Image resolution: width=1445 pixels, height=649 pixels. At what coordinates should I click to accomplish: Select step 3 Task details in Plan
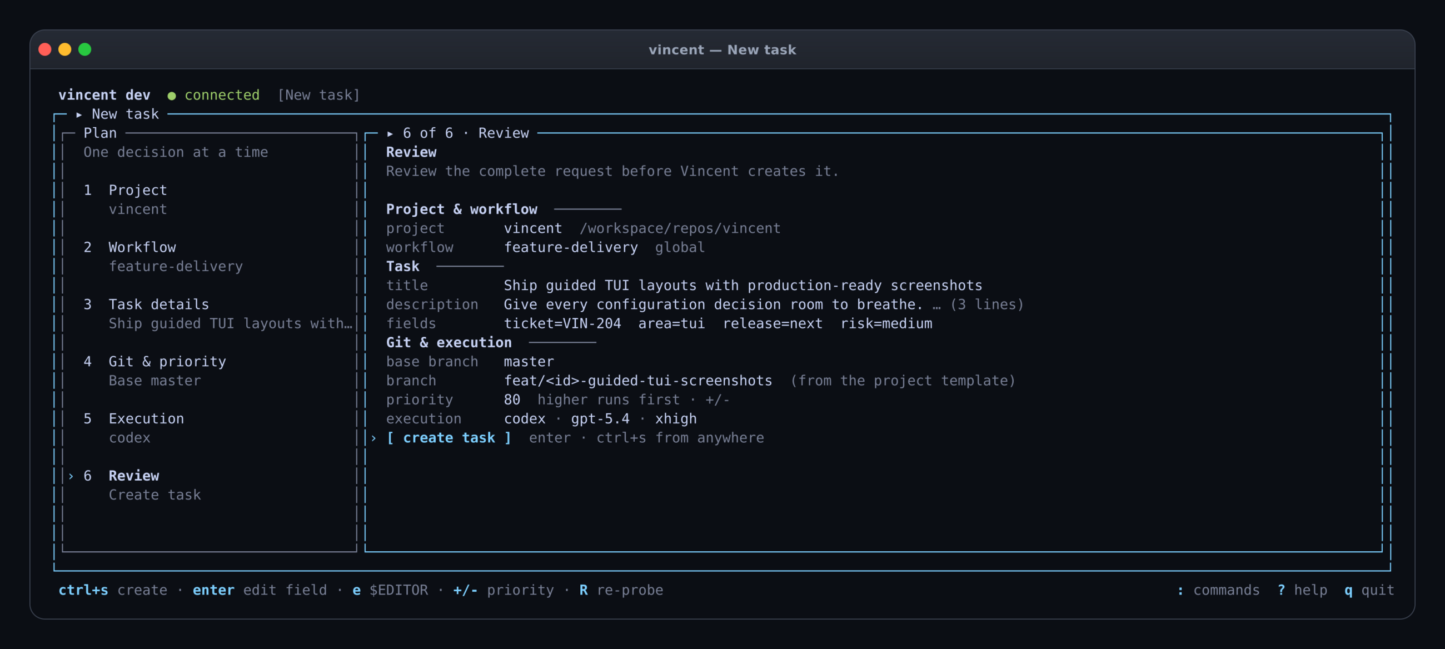(146, 304)
